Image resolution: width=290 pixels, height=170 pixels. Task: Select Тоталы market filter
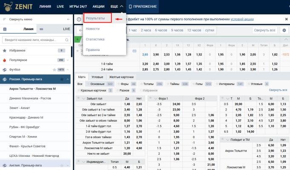(x=151, y=84)
